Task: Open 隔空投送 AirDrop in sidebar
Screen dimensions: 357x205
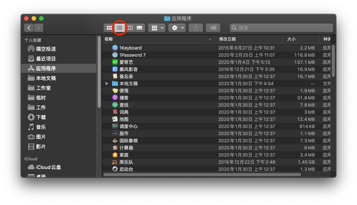Action: 46,49
